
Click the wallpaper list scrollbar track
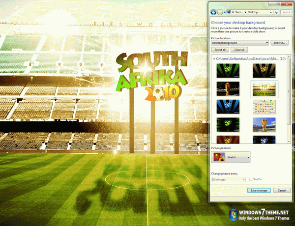click(289, 132)
